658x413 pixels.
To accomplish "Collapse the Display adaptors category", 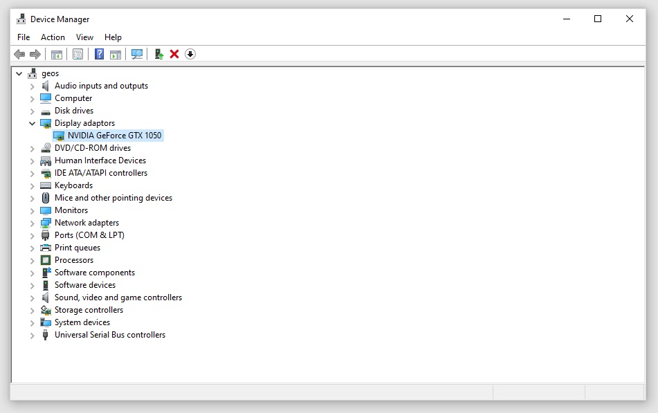I will [x=32, y=123].
